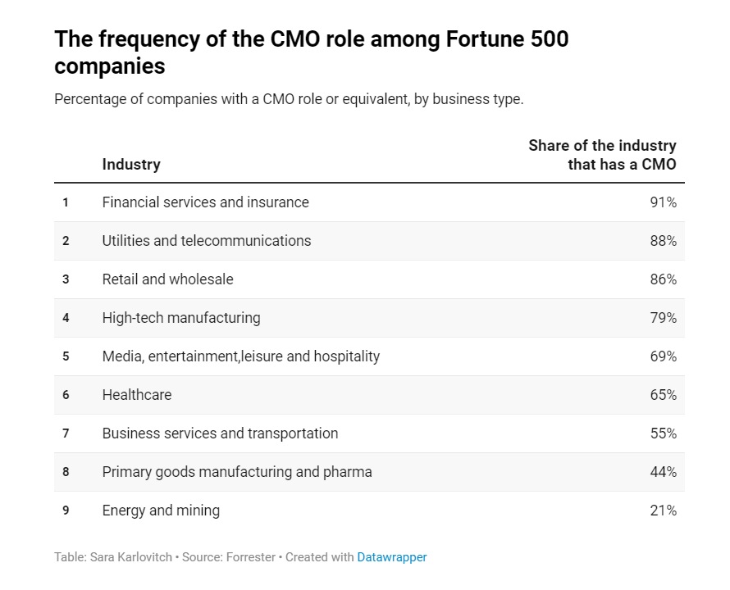
Task: Click the Industry column header
Action: (x=131, y=164)
